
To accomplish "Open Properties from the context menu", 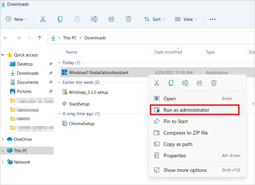I will tap(197, 155).
